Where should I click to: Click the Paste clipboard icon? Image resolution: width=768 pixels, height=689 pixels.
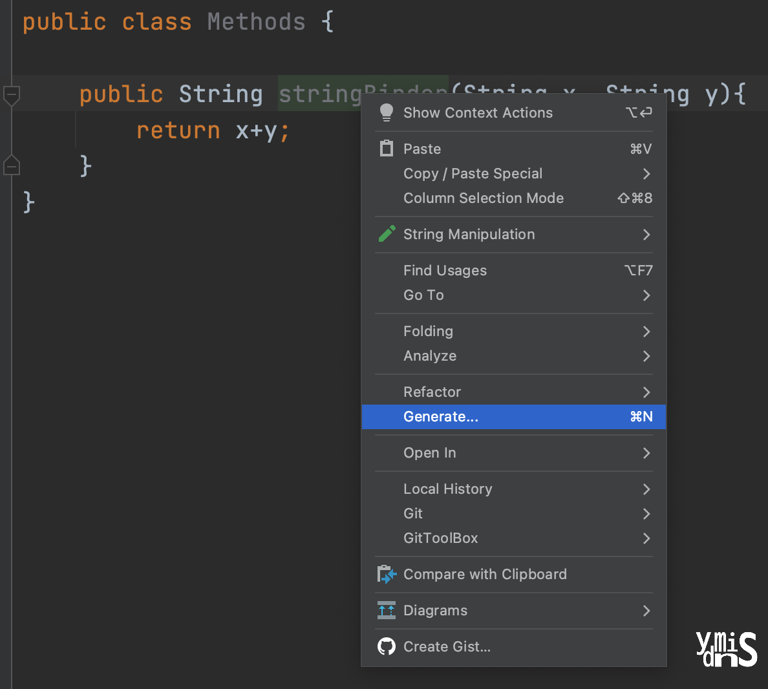coord(387,149)
